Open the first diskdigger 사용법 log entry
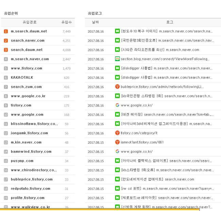Viewport: 221px width, 211px height. tap(167, 68)
